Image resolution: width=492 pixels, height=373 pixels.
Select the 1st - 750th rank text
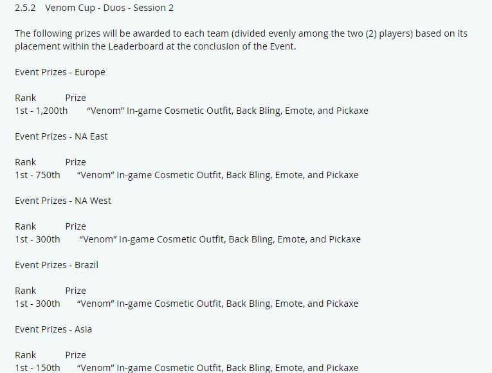(x=37, y=175)
